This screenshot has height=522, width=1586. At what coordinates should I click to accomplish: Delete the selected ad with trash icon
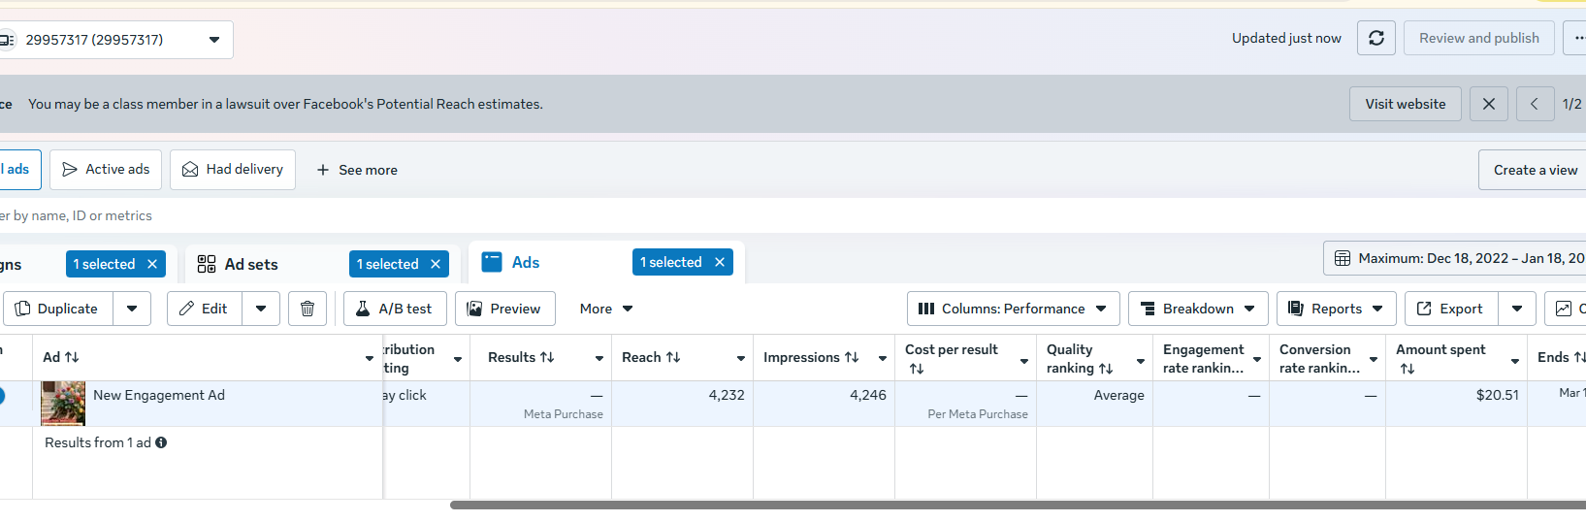pyautogui.click(x=307, y=309)
